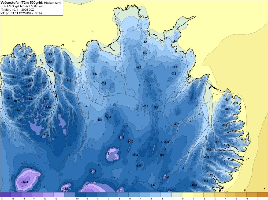268x200 pixels.
Task: Click the legend swatch between -14 and -13
Action: (38, 195)
